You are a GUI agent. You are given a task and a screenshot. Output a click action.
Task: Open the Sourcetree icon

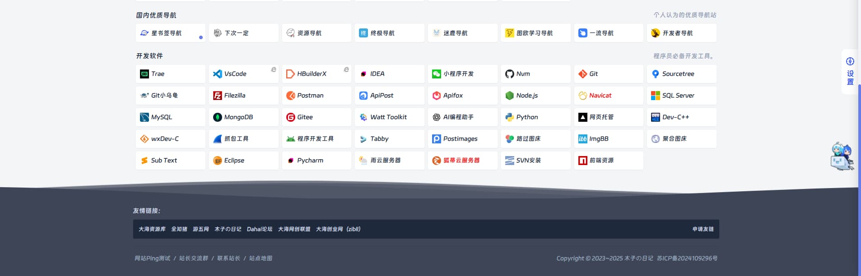tap(656, 74)
